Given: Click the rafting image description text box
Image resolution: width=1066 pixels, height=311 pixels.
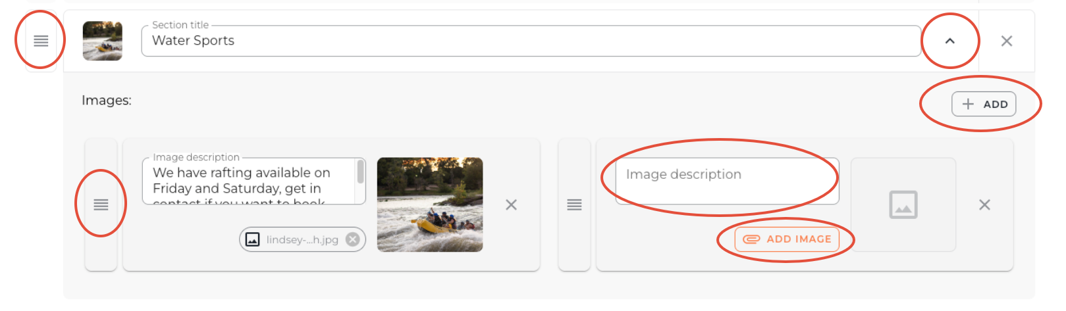Looking at the screenshot, I should tap(250, 181).
